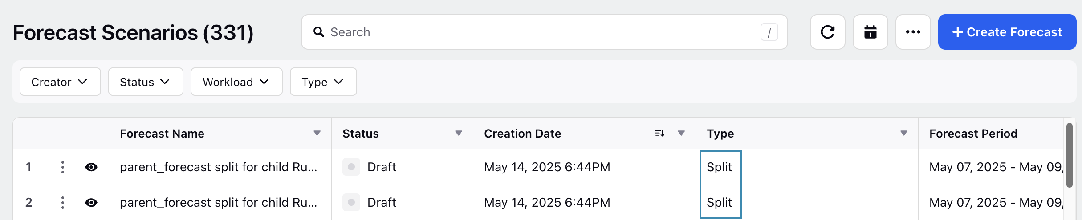Open the calendar icon button
Viewport: 1082px width, 220px height.
(870, 32)
